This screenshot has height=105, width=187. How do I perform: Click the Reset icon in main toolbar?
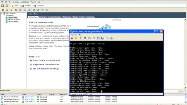16,10
